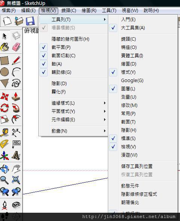
Task: Open the 鏡頭(C) menu in menu bar
Action: pos(69,11)
